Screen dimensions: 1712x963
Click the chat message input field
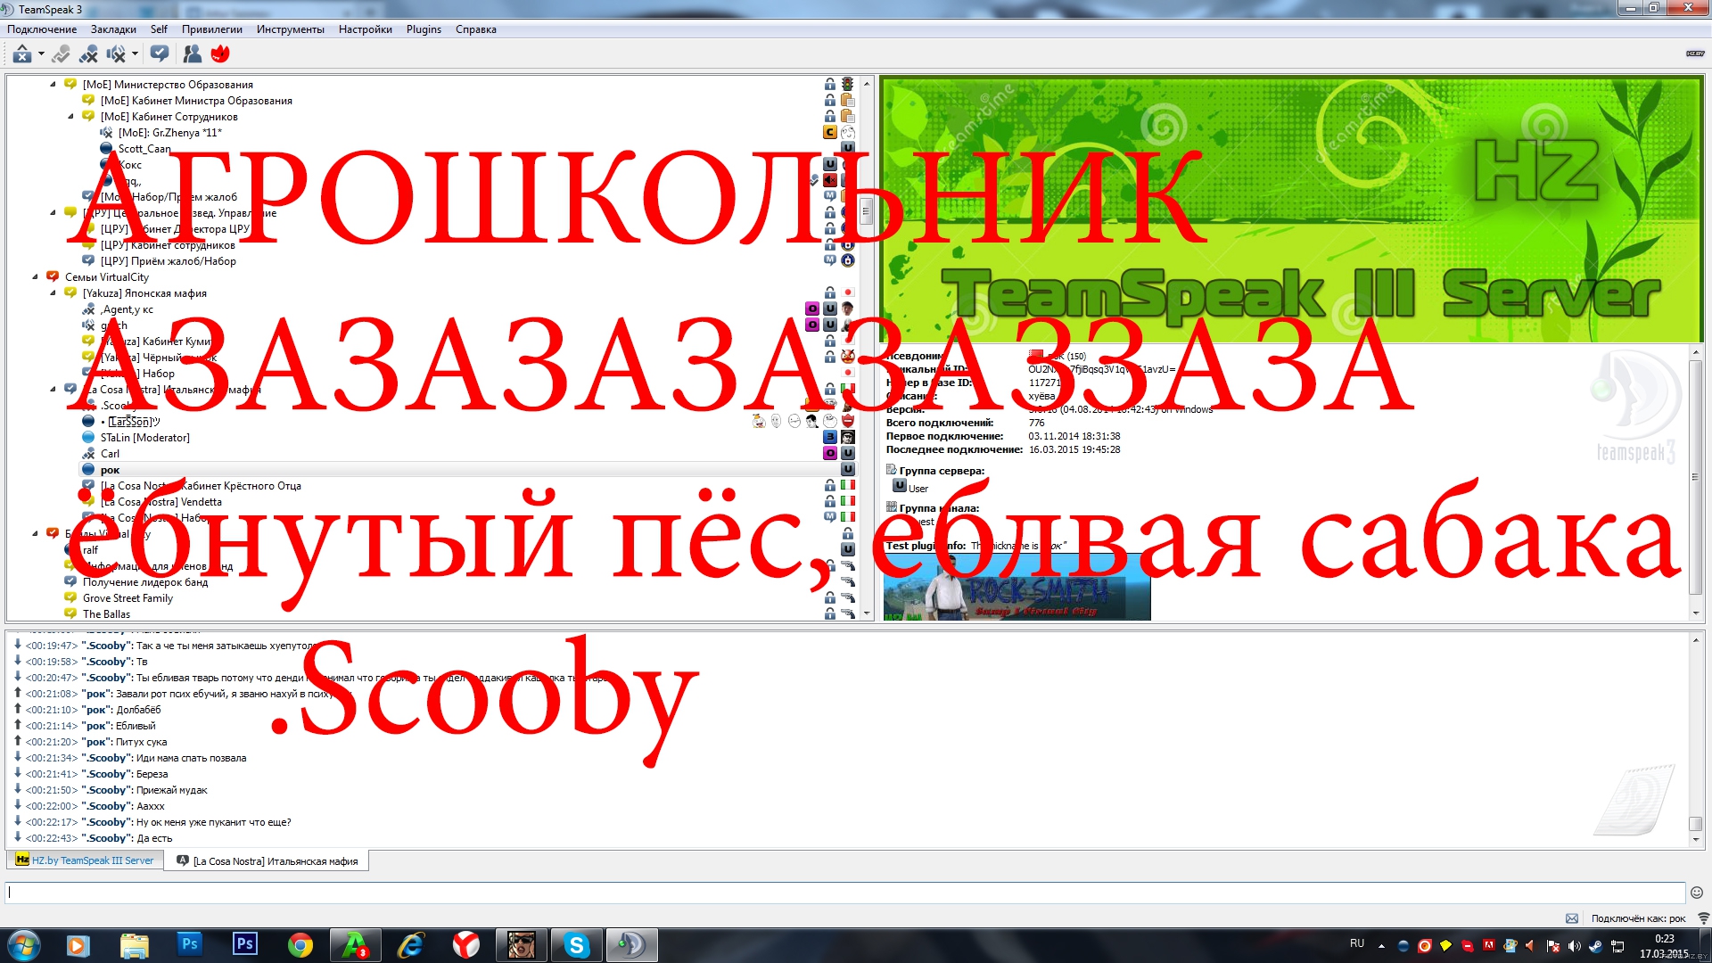(844, 893)
